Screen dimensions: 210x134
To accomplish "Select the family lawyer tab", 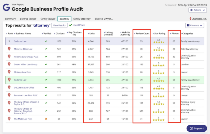I will point(48,19).
